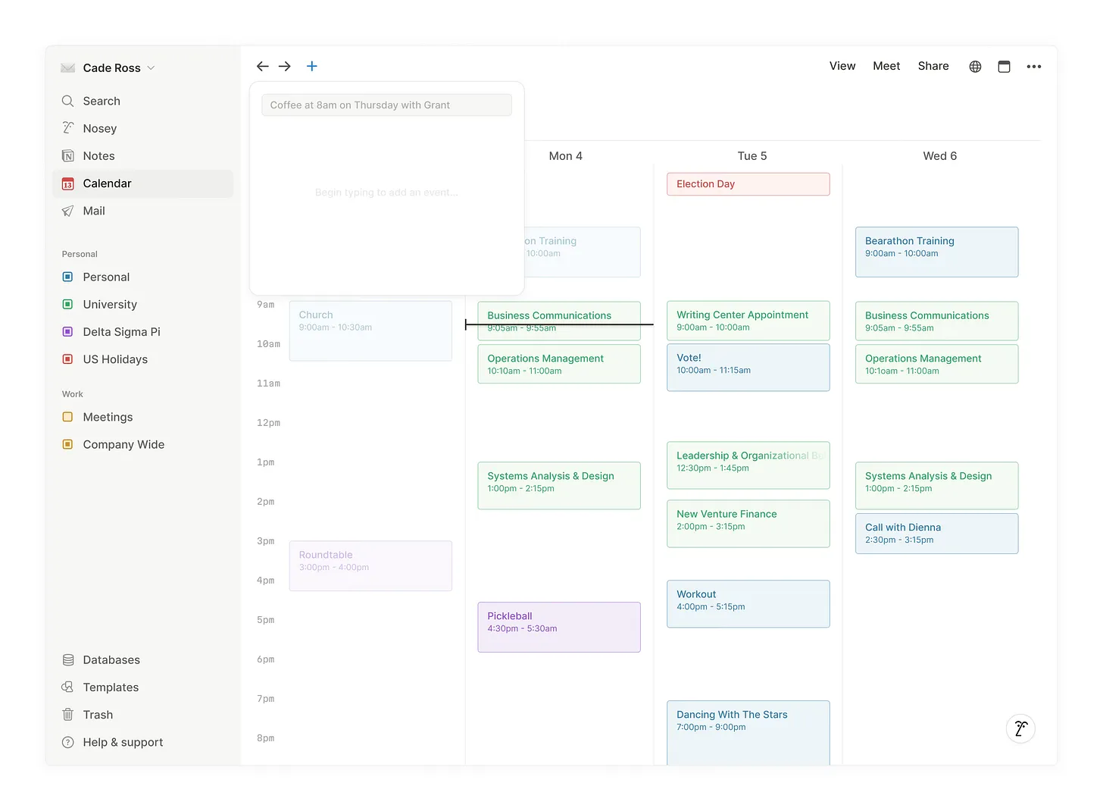Open Notes from the sidebar
The image size is (1103, 811).
(98, 155)
